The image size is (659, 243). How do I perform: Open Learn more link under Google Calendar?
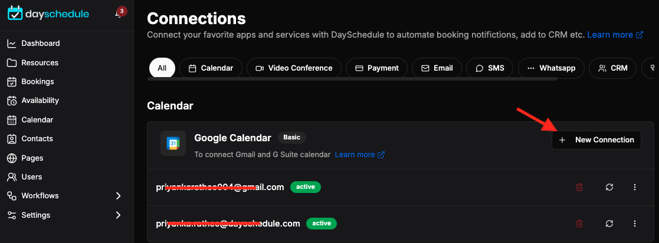click(360, 155)
